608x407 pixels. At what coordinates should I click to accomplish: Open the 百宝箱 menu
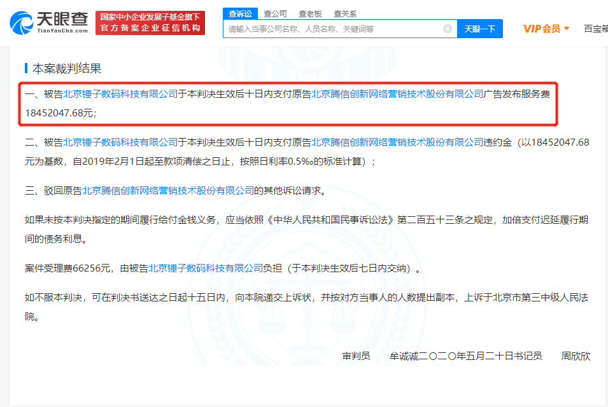pos(595,28)
